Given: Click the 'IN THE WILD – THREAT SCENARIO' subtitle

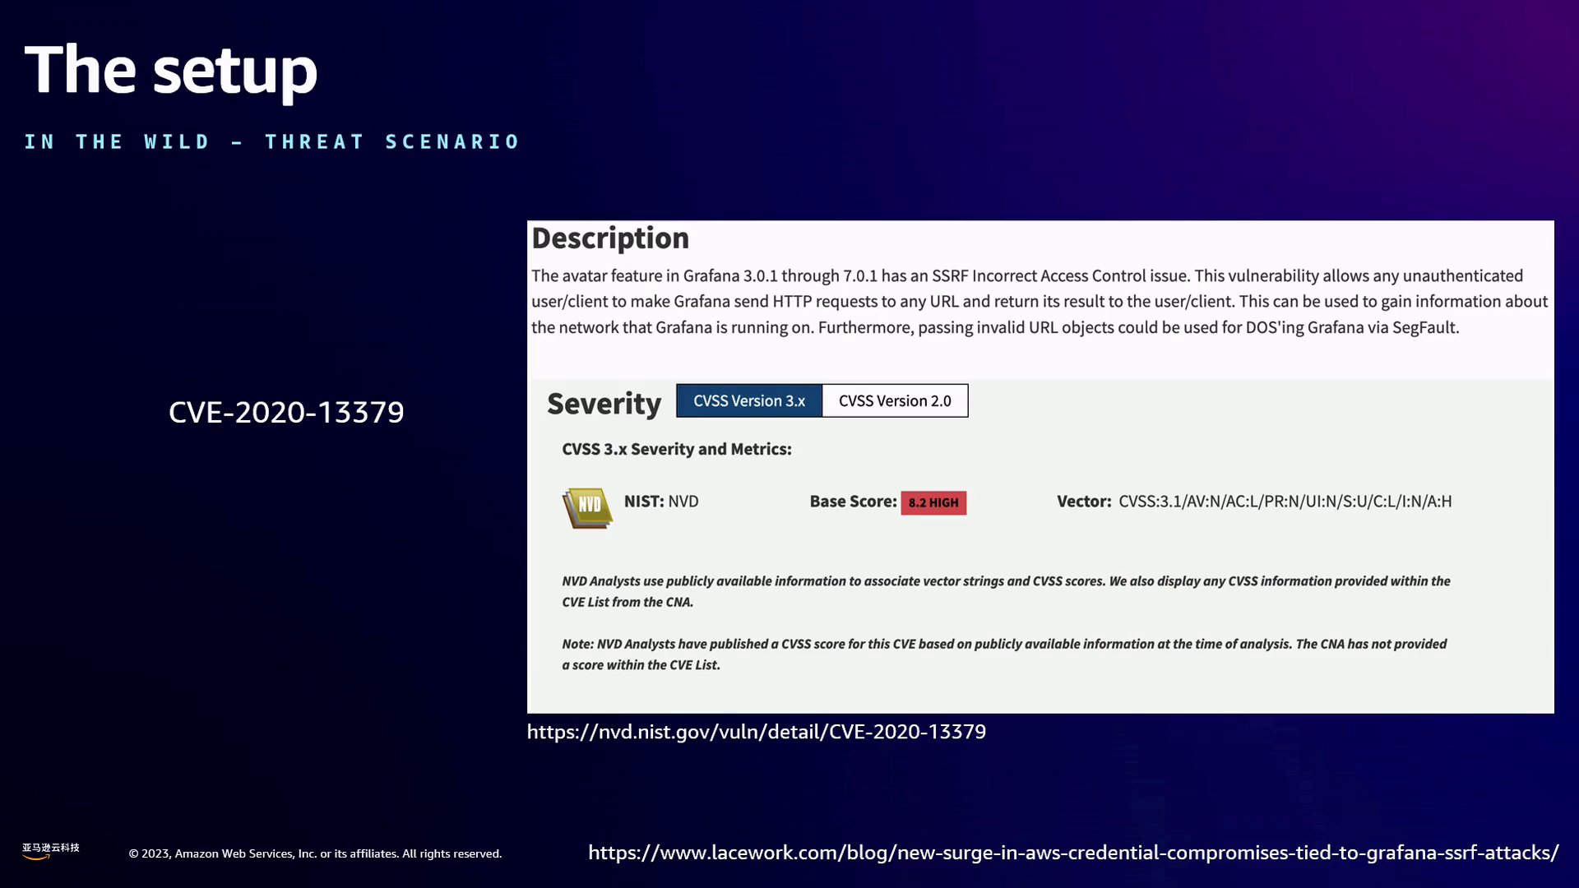Looking at the screenshot, I should [x=272, y=141].
